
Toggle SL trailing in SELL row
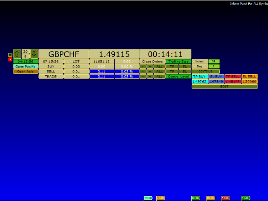(x=185, y=72)
